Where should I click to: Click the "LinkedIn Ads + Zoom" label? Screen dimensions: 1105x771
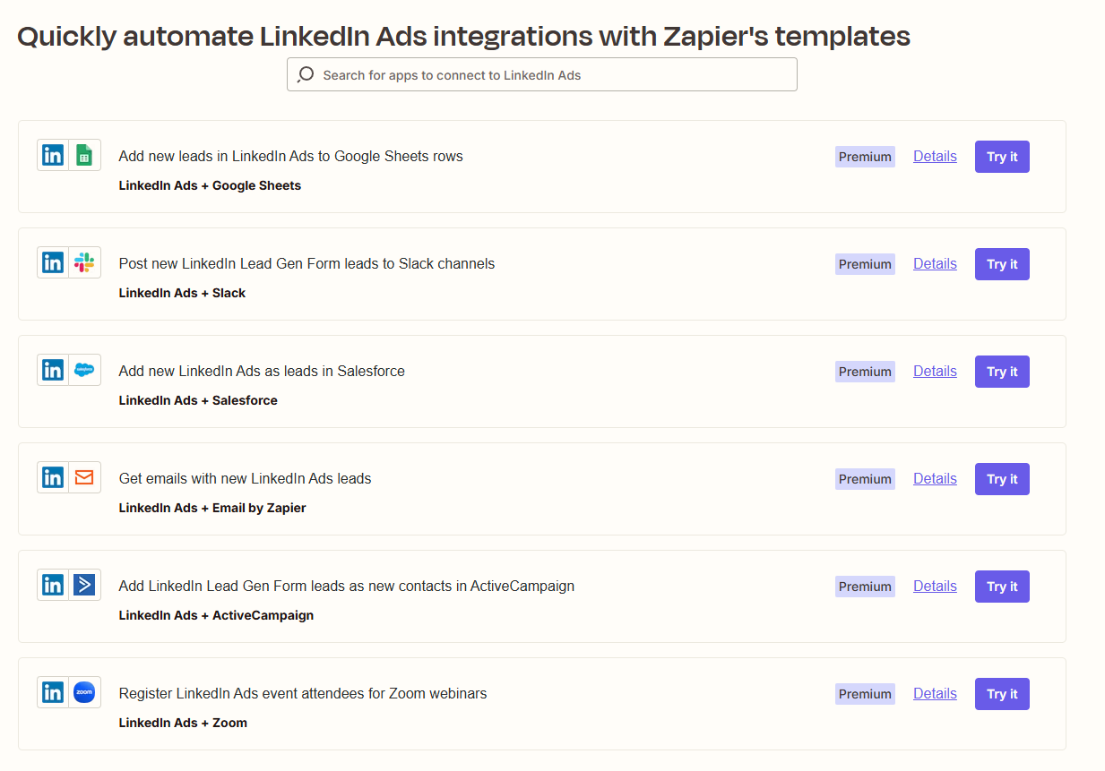183,723
